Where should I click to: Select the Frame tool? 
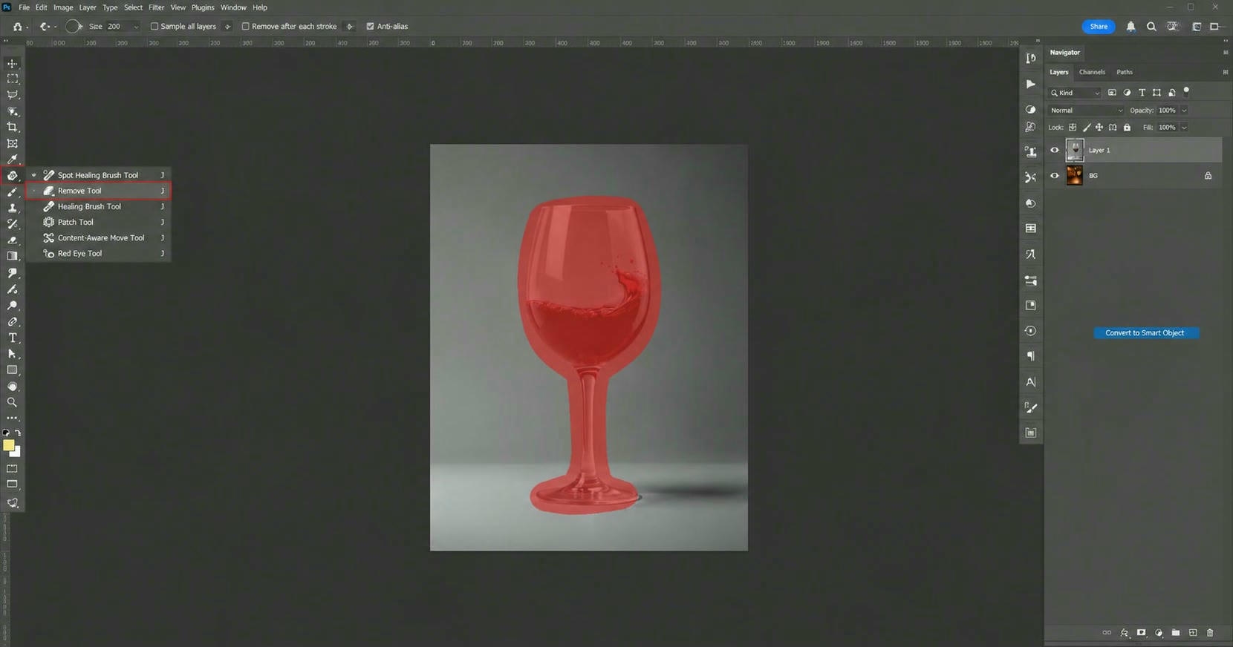pyautogui.click(x=13, y=143)
